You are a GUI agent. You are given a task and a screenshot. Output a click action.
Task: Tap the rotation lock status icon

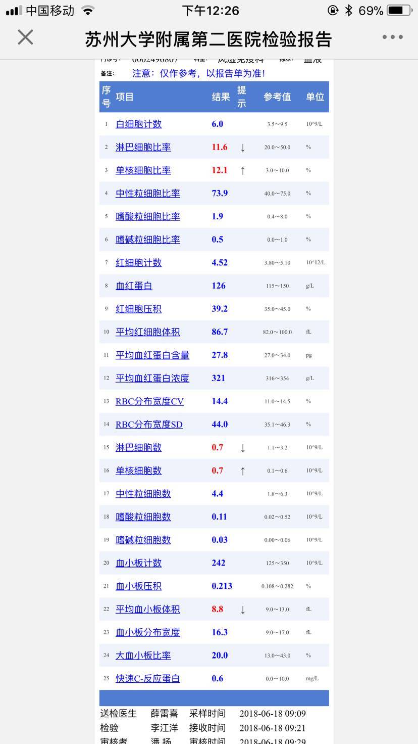pos(333,10)
